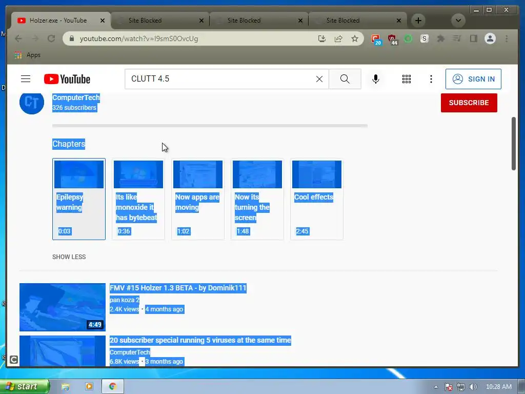
Task: Launch the media player from the taskbar
Action: point(89,387)
